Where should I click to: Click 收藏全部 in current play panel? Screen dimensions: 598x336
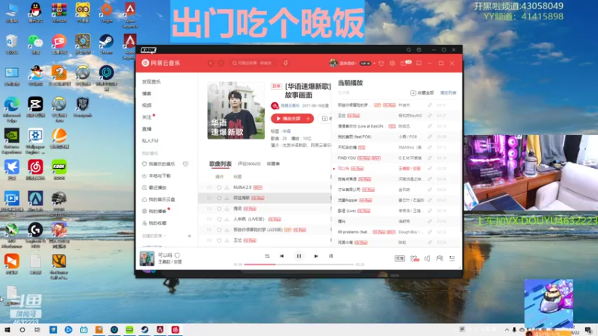(x=422, y=93)
